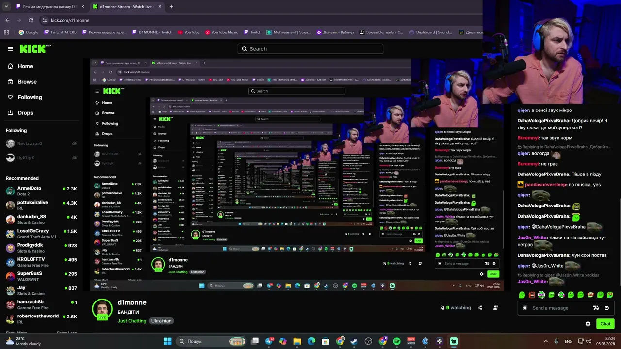Viewport: 621px width, 349px height.
Task: Switch to the Twitch moderator mode browser tab
Action: click(x=50, y=7)
